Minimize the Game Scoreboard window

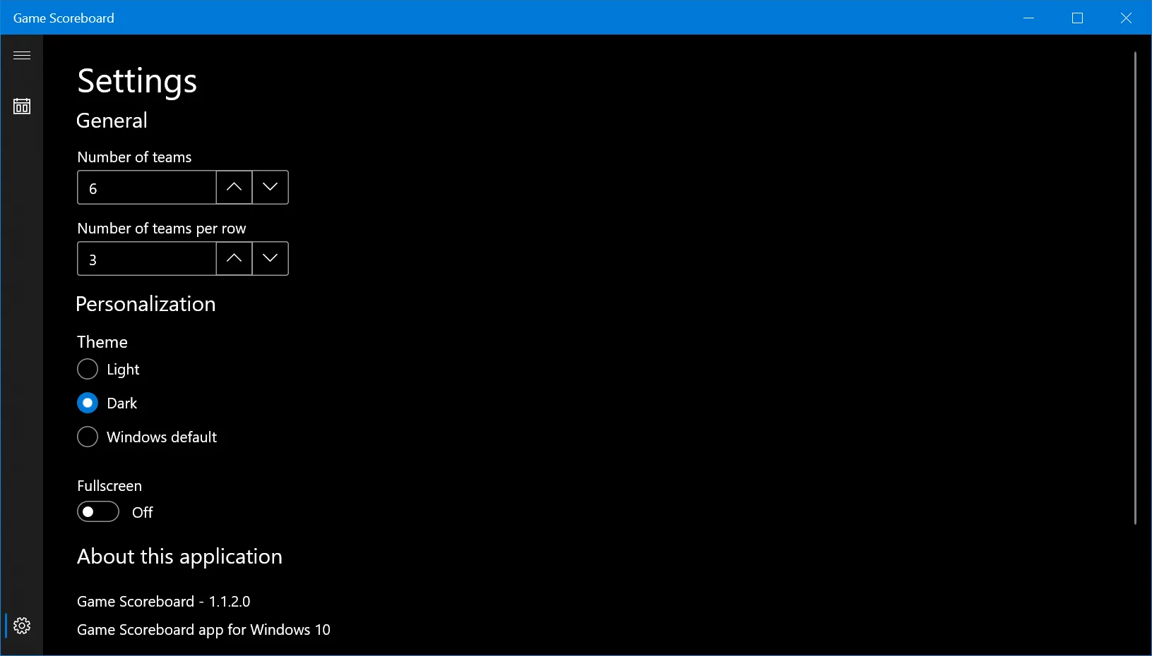pyautogui.click(x=1028, y=18)
